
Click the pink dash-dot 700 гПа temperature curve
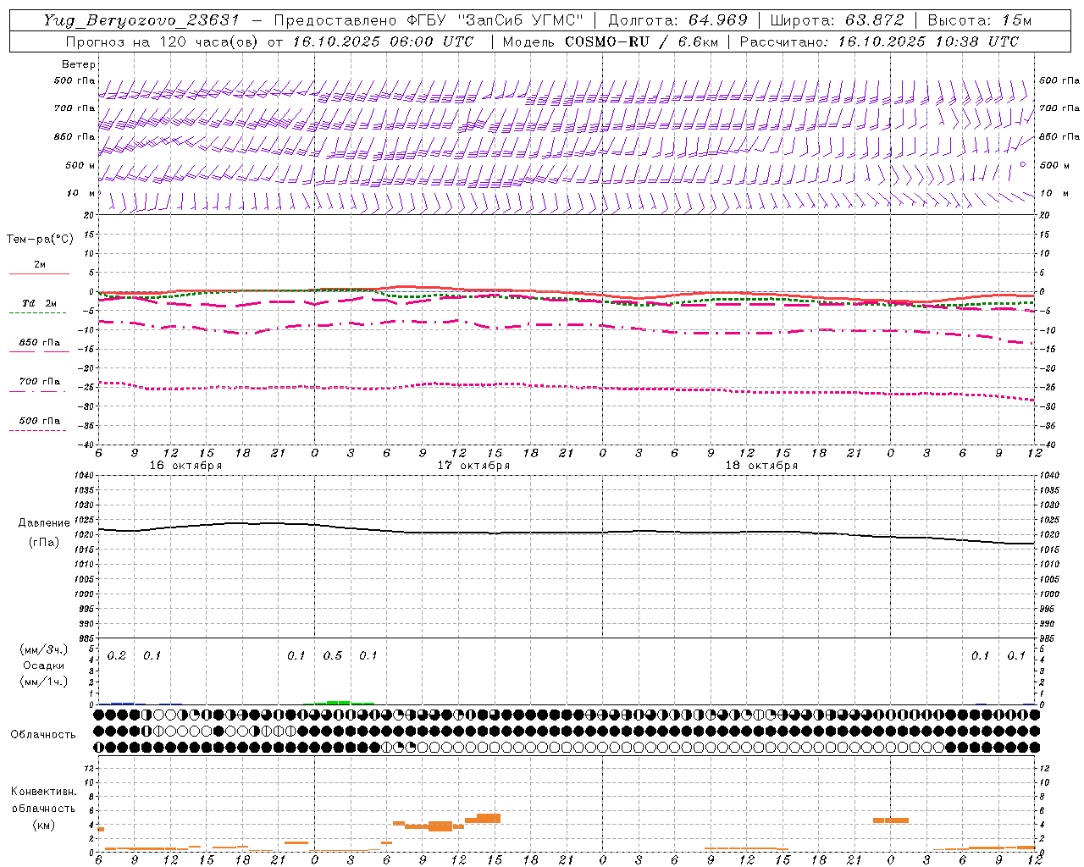tap(566, 325)
